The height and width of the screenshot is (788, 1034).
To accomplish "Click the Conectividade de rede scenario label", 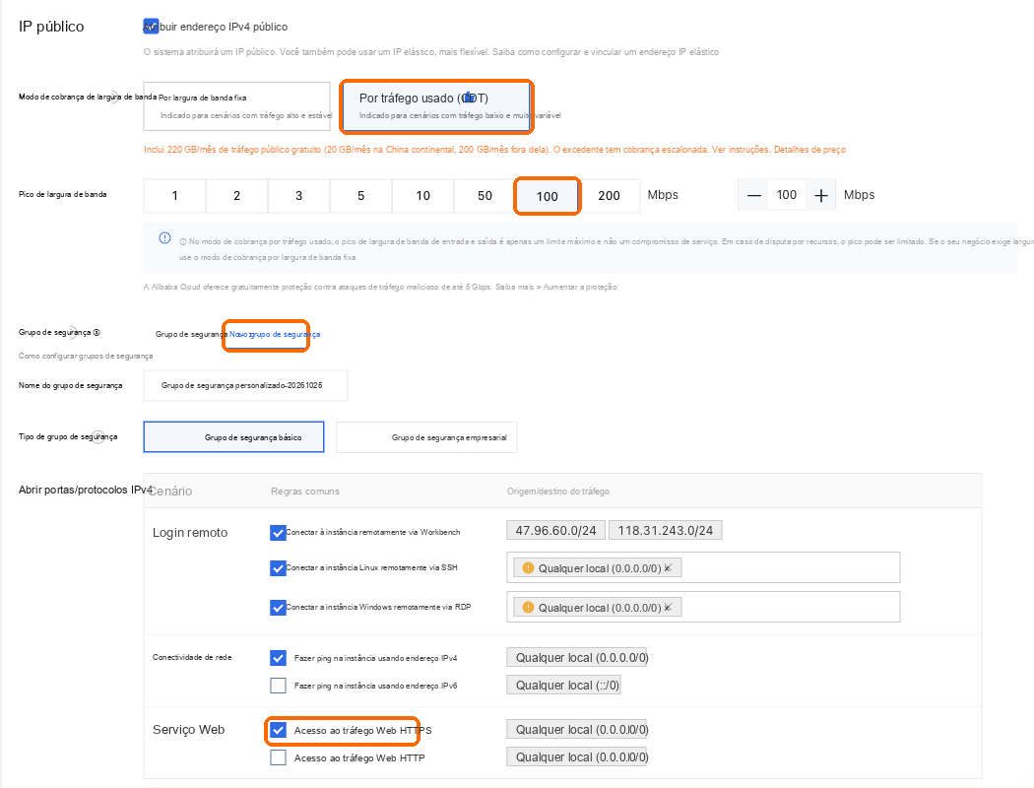I will 192,657.
